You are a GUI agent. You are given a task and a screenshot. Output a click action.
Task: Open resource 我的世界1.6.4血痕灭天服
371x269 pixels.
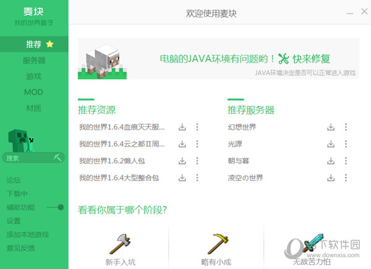point(122,127)
